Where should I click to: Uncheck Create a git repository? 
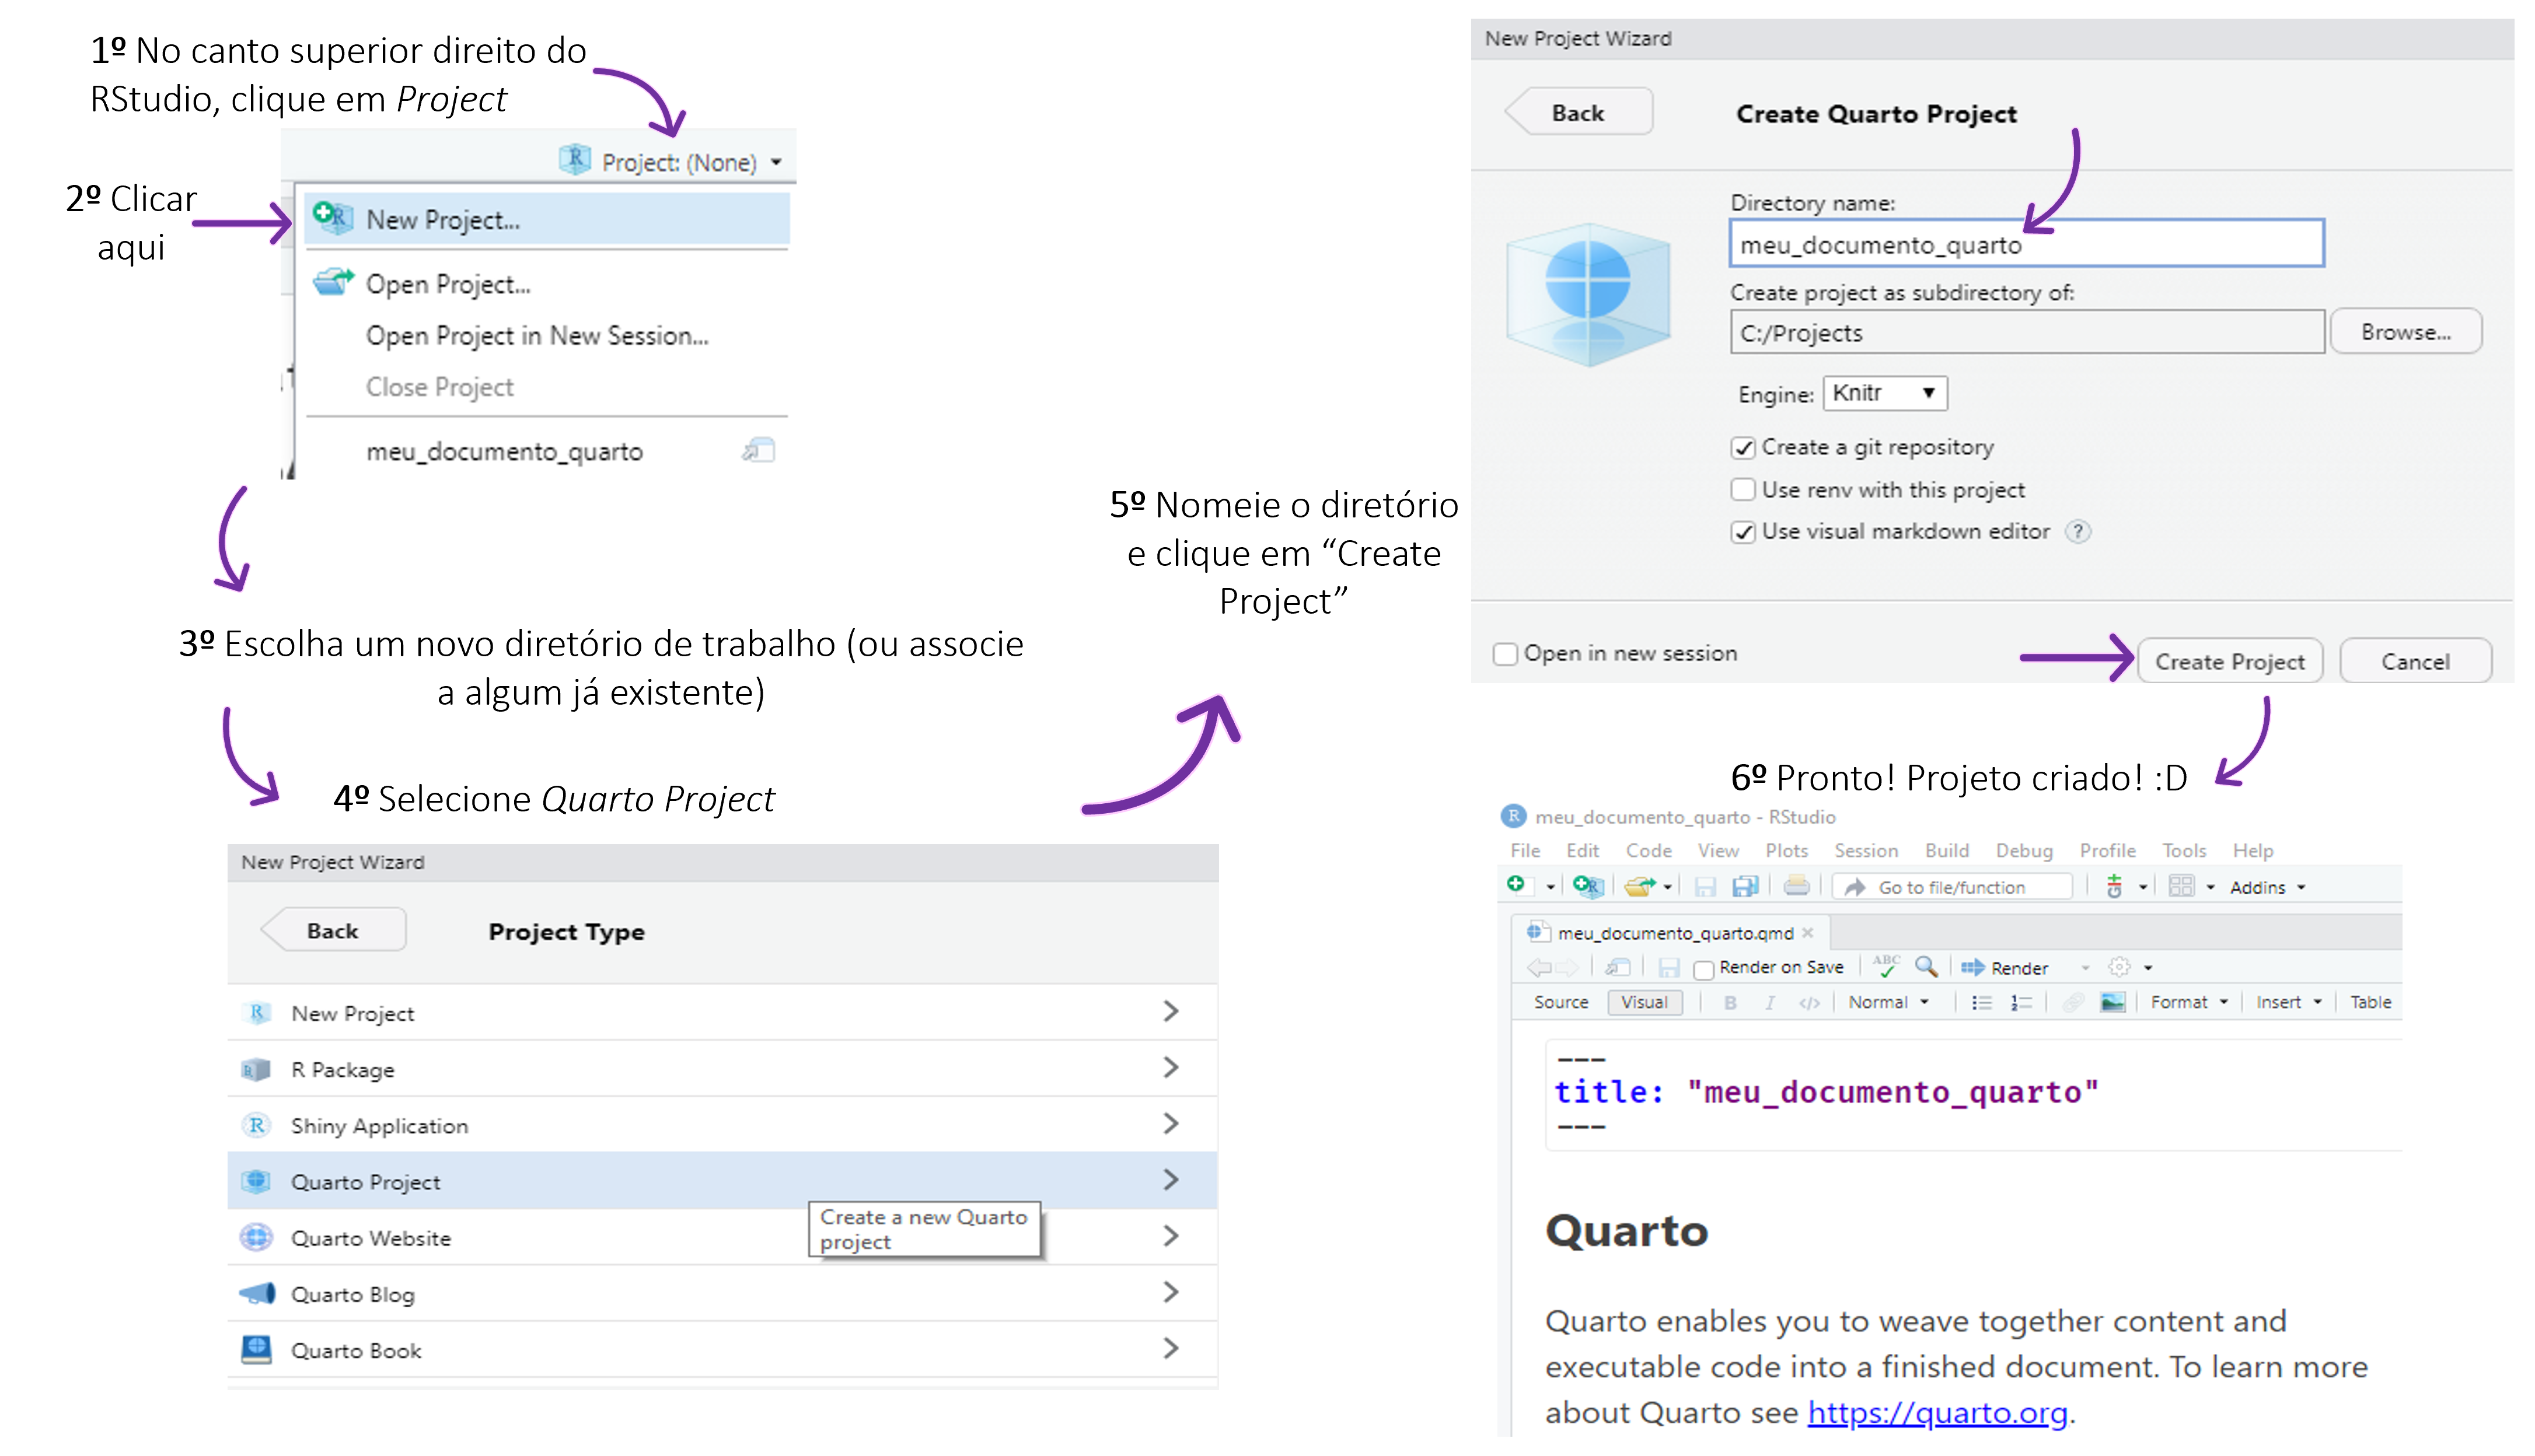click(x=1744, y=448)
